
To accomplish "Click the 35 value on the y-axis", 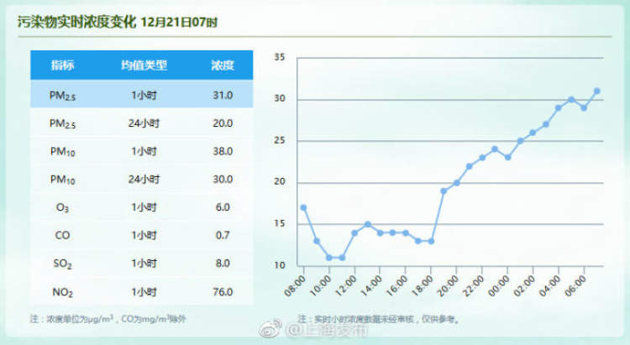I will (280, 57).
